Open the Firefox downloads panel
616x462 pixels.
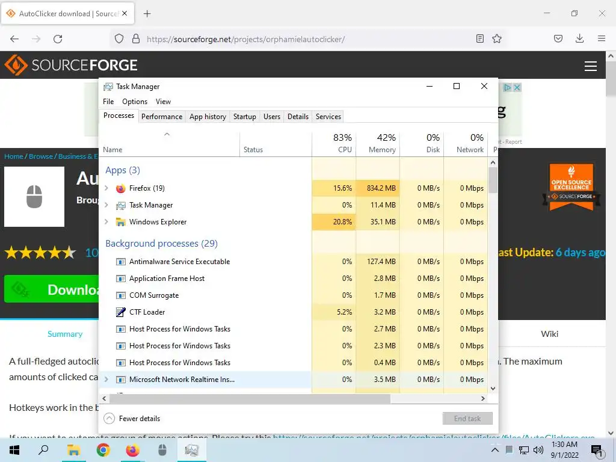pyautogui.click(x=579, y=38)
